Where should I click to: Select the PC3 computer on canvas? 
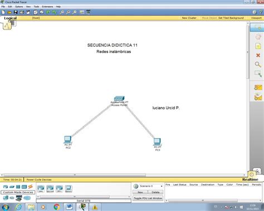pos(157,142)
